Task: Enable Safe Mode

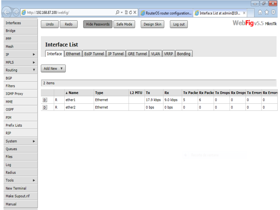Action: 124,24
